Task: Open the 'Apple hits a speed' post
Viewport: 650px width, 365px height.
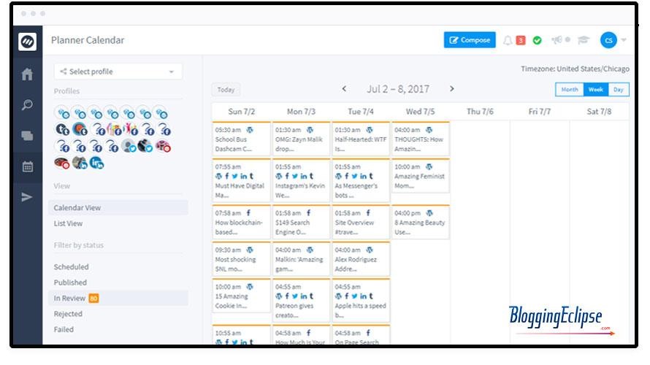Action: point(361,300)
